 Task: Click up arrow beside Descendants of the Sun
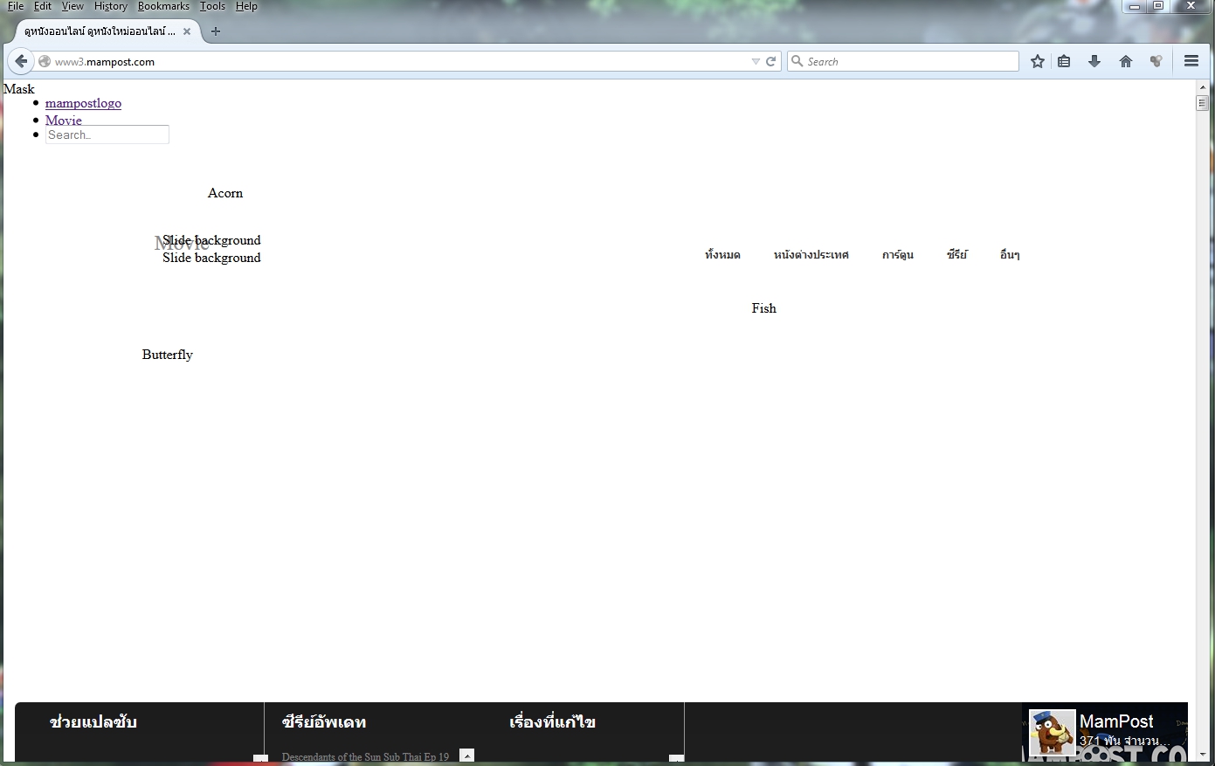click(x=467, y=756)
